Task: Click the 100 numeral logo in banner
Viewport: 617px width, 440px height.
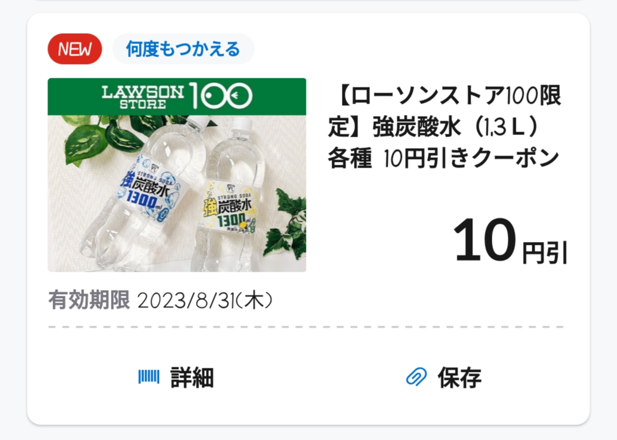Action: [x=220, y=97]
